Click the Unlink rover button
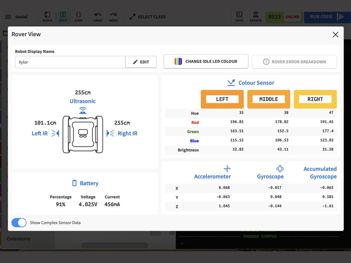 click(x=292, y=17)
